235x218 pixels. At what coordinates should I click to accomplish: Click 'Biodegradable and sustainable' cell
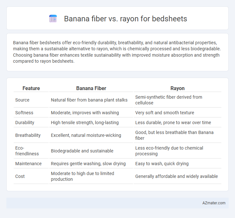pyautogui.click(x=82, y=151)
